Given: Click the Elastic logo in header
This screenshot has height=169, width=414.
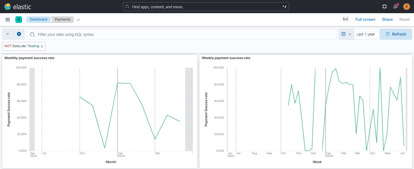Looking at the screenshot, I should [18, 6].
